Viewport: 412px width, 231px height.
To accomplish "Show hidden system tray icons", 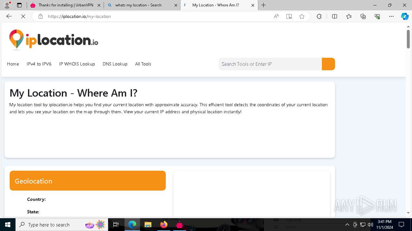I will coord(347,225).
